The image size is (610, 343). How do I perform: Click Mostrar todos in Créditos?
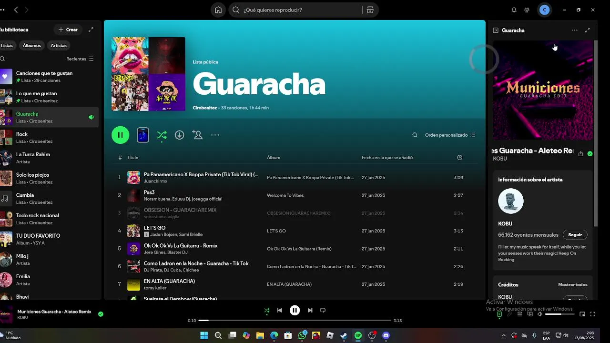coord(573,285)
